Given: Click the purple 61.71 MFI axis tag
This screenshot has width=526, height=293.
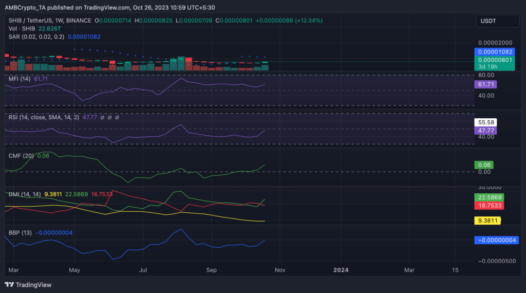Looking at the screenshot, I should pos(485,84).
